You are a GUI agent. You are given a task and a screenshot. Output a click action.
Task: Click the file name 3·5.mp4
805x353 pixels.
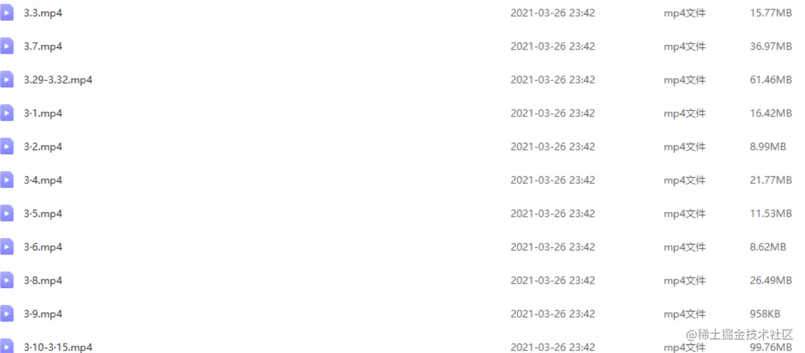click(43, 213)
